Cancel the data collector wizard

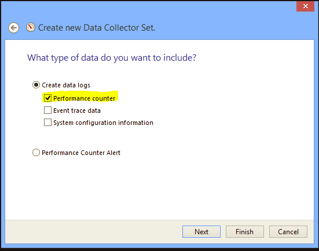pyautogui.click(x=288, y=231)
